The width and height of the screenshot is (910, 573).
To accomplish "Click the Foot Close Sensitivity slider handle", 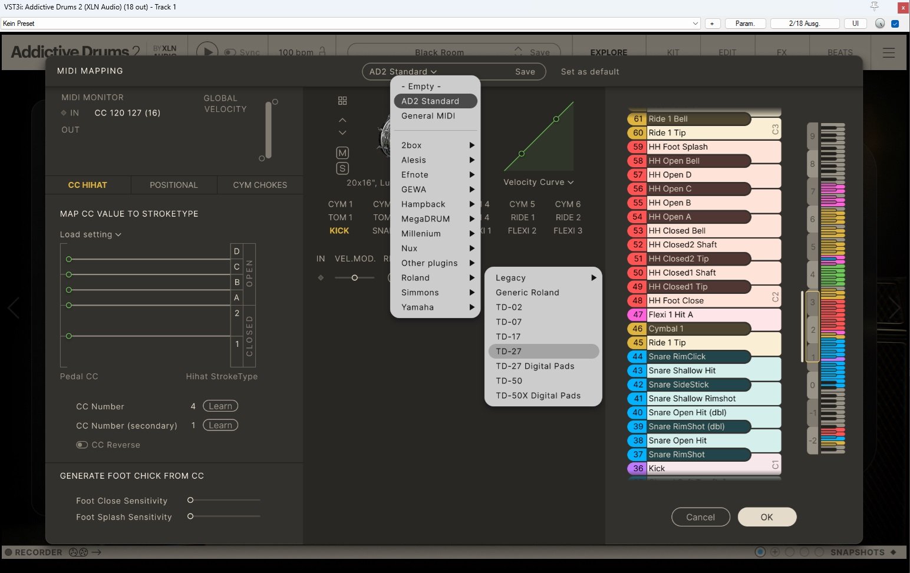I will pos(190,500).
